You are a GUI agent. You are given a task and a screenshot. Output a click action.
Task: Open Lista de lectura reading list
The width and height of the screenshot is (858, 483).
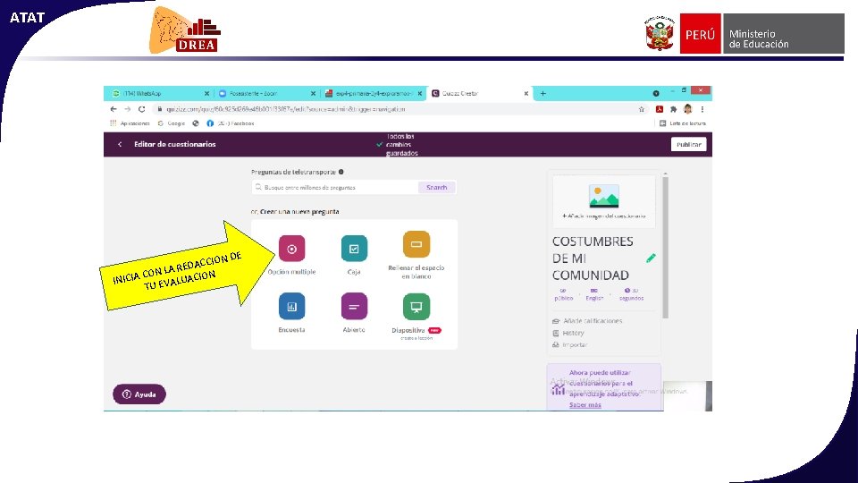click(682, 123)
